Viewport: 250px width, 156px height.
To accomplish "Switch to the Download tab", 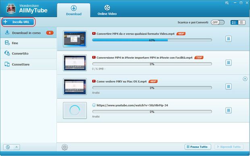I will click(x=74, y=10).
